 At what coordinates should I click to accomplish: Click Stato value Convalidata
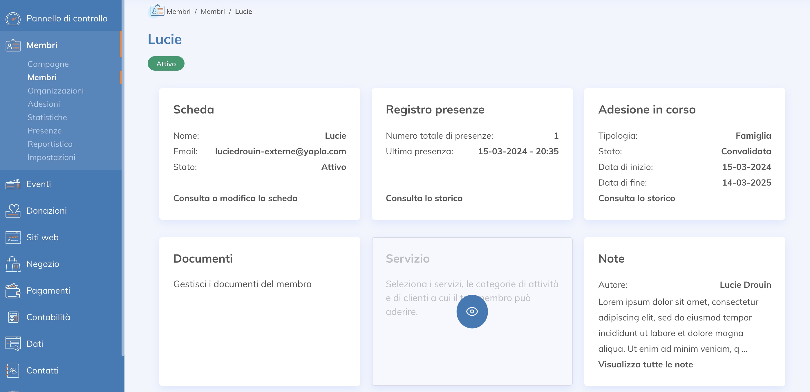point(746,152)
